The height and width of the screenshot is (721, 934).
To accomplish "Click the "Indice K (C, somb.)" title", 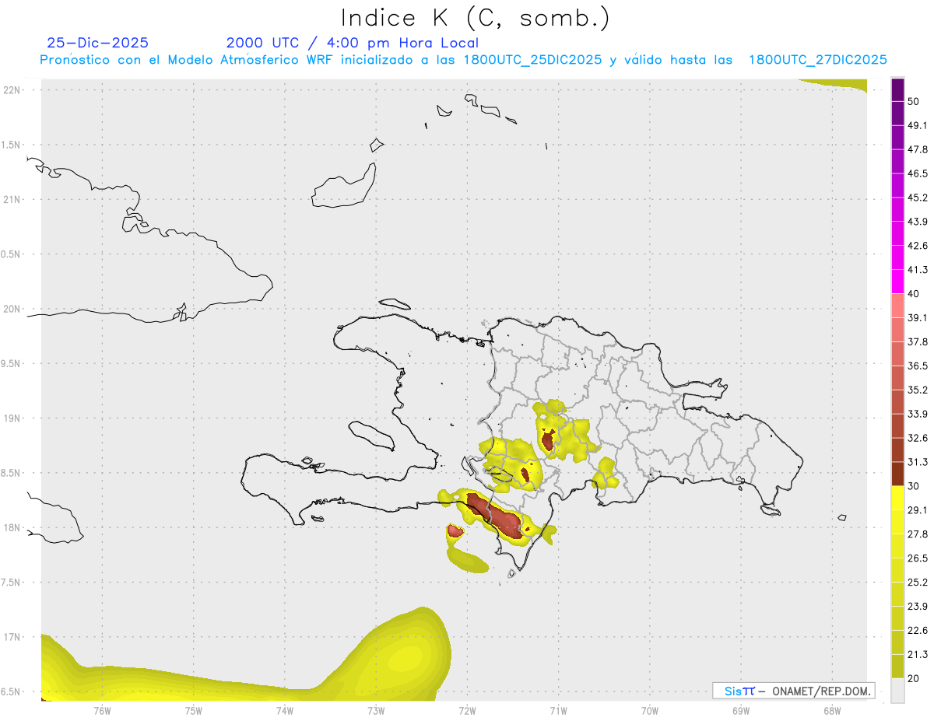I will click(476, 18).
